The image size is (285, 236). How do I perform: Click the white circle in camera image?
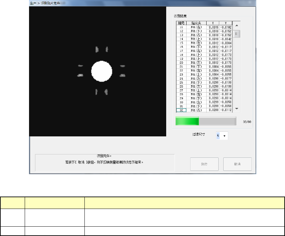(x=101, y=71)
